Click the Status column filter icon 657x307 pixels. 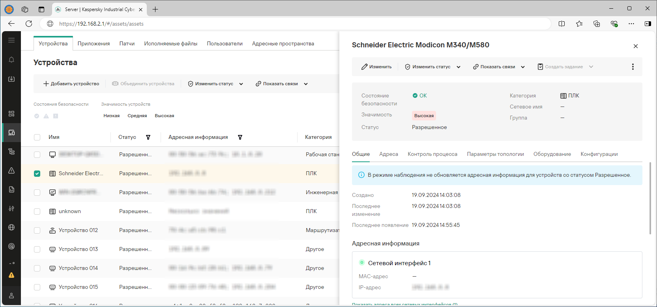148,137
